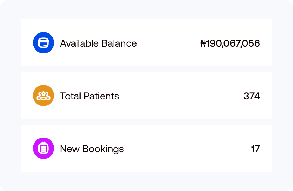Click the blue wallet icon for Available Balance
The height and width of the screenshot is (191, 293).
(x=43, y=43)
